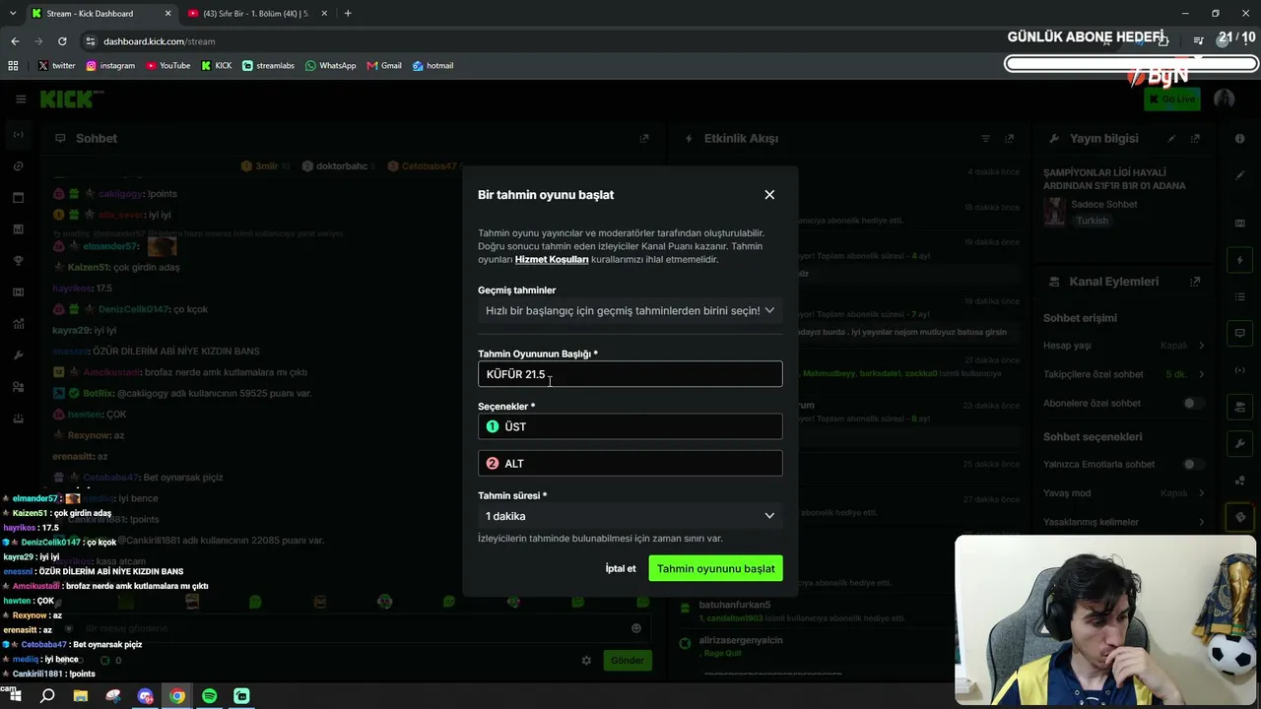
Task: Click the wrench icon in right sidebar
Action: pos(1240,443)
